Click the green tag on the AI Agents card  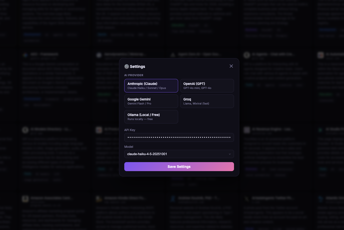(249, 85)
